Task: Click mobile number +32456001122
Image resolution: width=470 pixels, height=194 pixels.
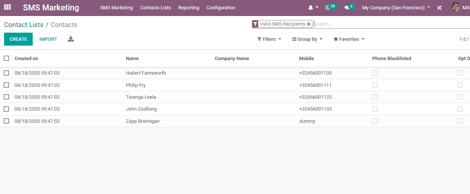Action: [x=315, y=97]
